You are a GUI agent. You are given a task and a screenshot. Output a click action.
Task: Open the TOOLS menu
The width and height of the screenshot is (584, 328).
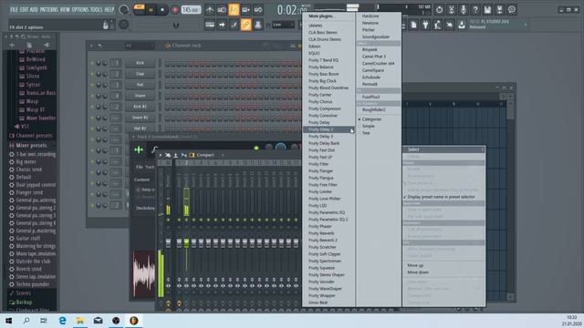(x=96, y=10)
